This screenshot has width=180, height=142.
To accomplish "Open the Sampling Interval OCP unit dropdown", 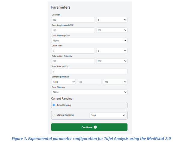I will [112, 30].
